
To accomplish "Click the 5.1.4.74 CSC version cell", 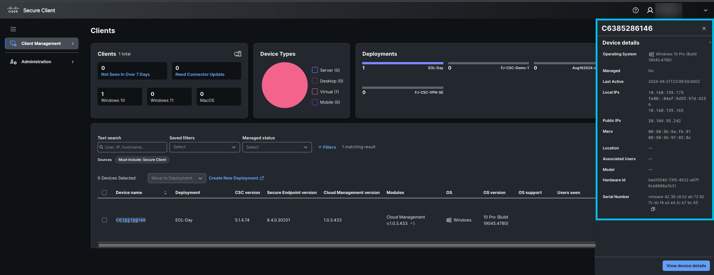I will [242, 220].
